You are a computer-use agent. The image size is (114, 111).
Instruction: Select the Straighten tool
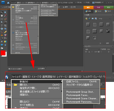tap(5, 29)
